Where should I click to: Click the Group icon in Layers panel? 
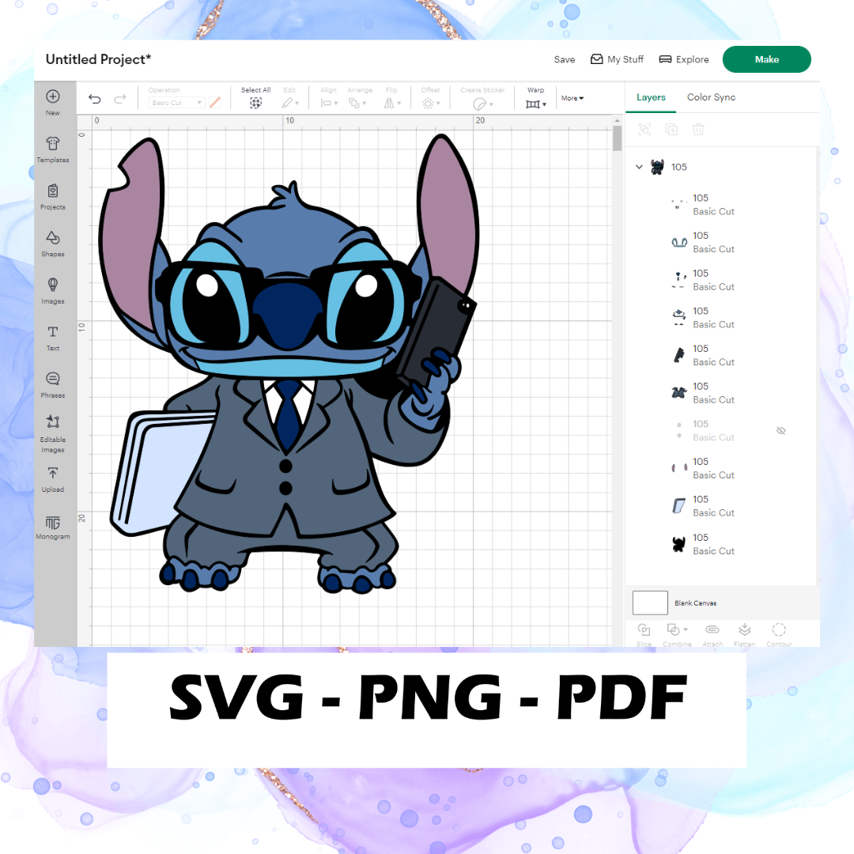coord(644,129)
